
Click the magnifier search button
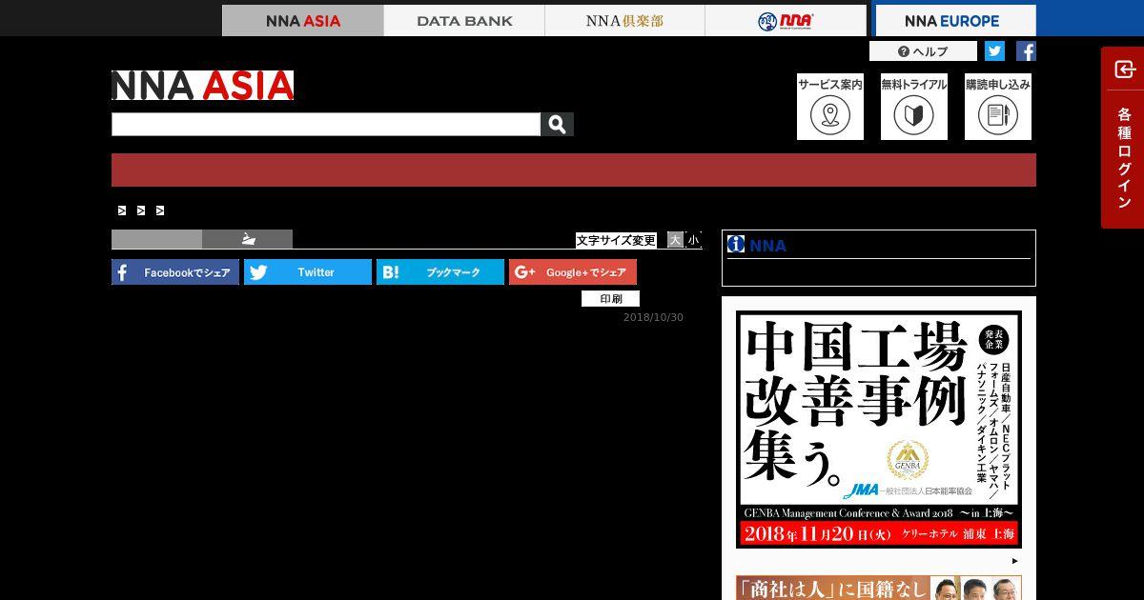(557, 125)
